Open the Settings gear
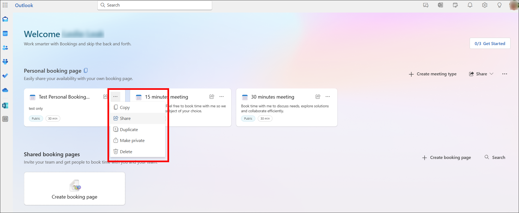Viewport: 519px width, 213px height. (485, 5)
